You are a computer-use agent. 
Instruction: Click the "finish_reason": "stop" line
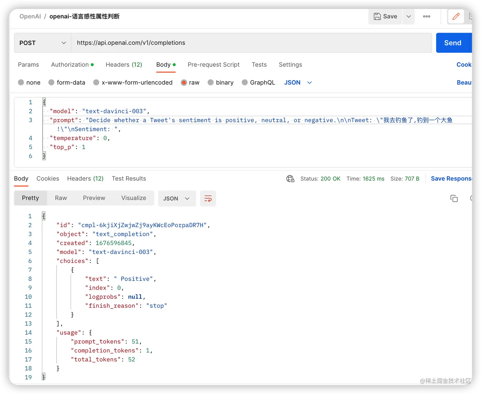126,306
